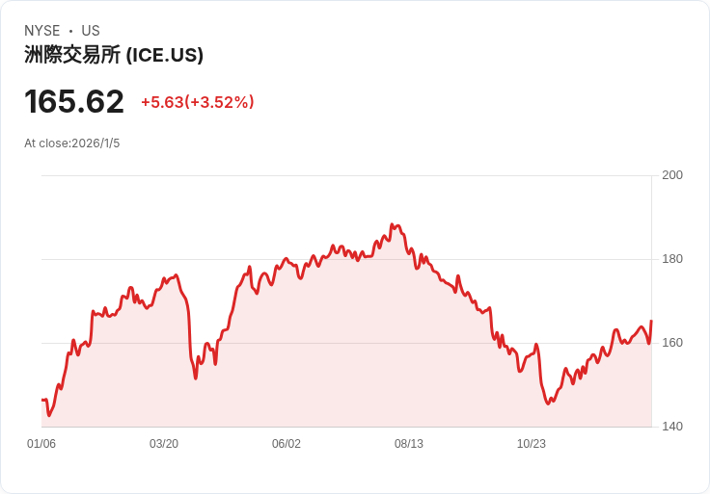Click the 10/23 date label on x-axis
Screen dimensions: 710x494
pyautogui.click(x=532, y=444)
